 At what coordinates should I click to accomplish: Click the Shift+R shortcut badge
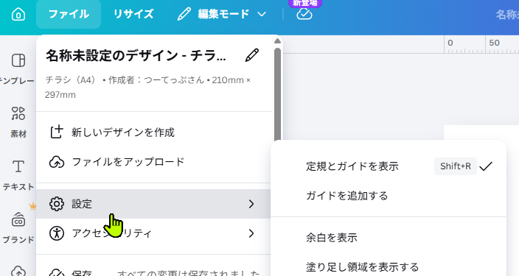456,166
